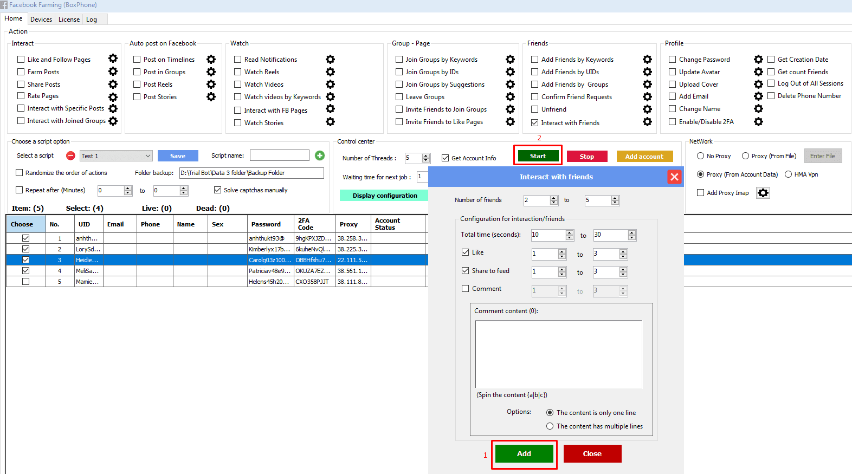
Task: Open settings gear for Enable/Disable 2FA
Action: click(x=758, y=121)
